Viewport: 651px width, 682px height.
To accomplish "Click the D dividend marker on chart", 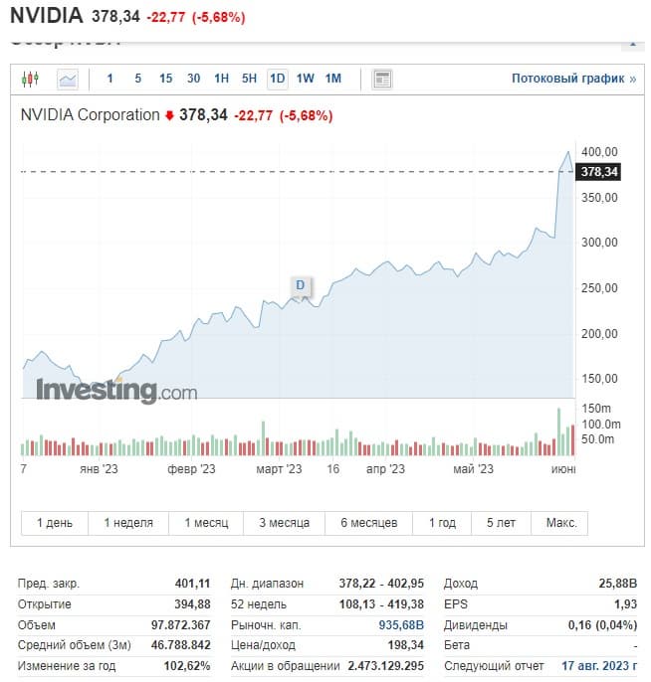I will tap(300, 286).
